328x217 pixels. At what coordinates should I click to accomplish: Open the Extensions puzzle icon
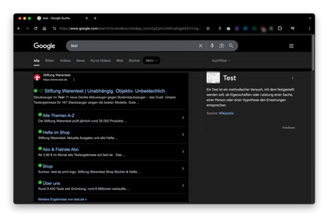coord(280,28)
